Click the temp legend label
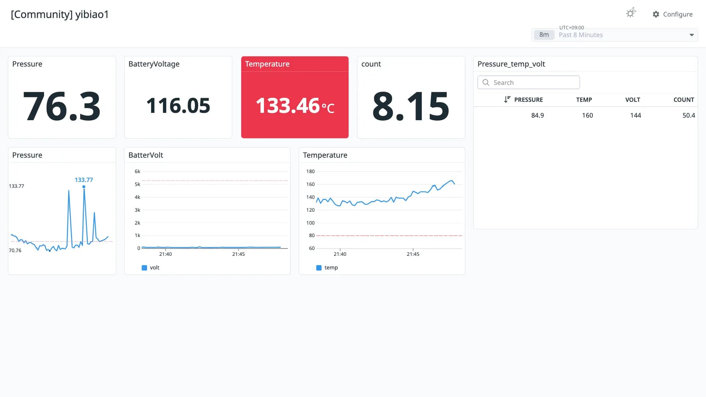Image resolution: width=706 pixels, height=397 pixels. point(331,268)
